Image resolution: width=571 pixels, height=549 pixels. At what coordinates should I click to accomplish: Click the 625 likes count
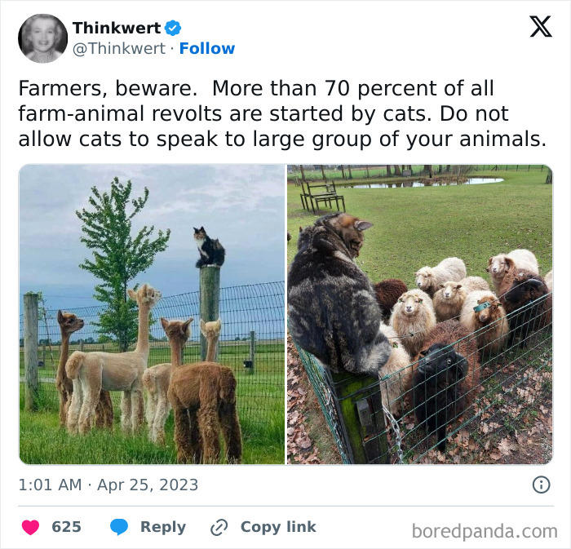(x=66, y=527)
